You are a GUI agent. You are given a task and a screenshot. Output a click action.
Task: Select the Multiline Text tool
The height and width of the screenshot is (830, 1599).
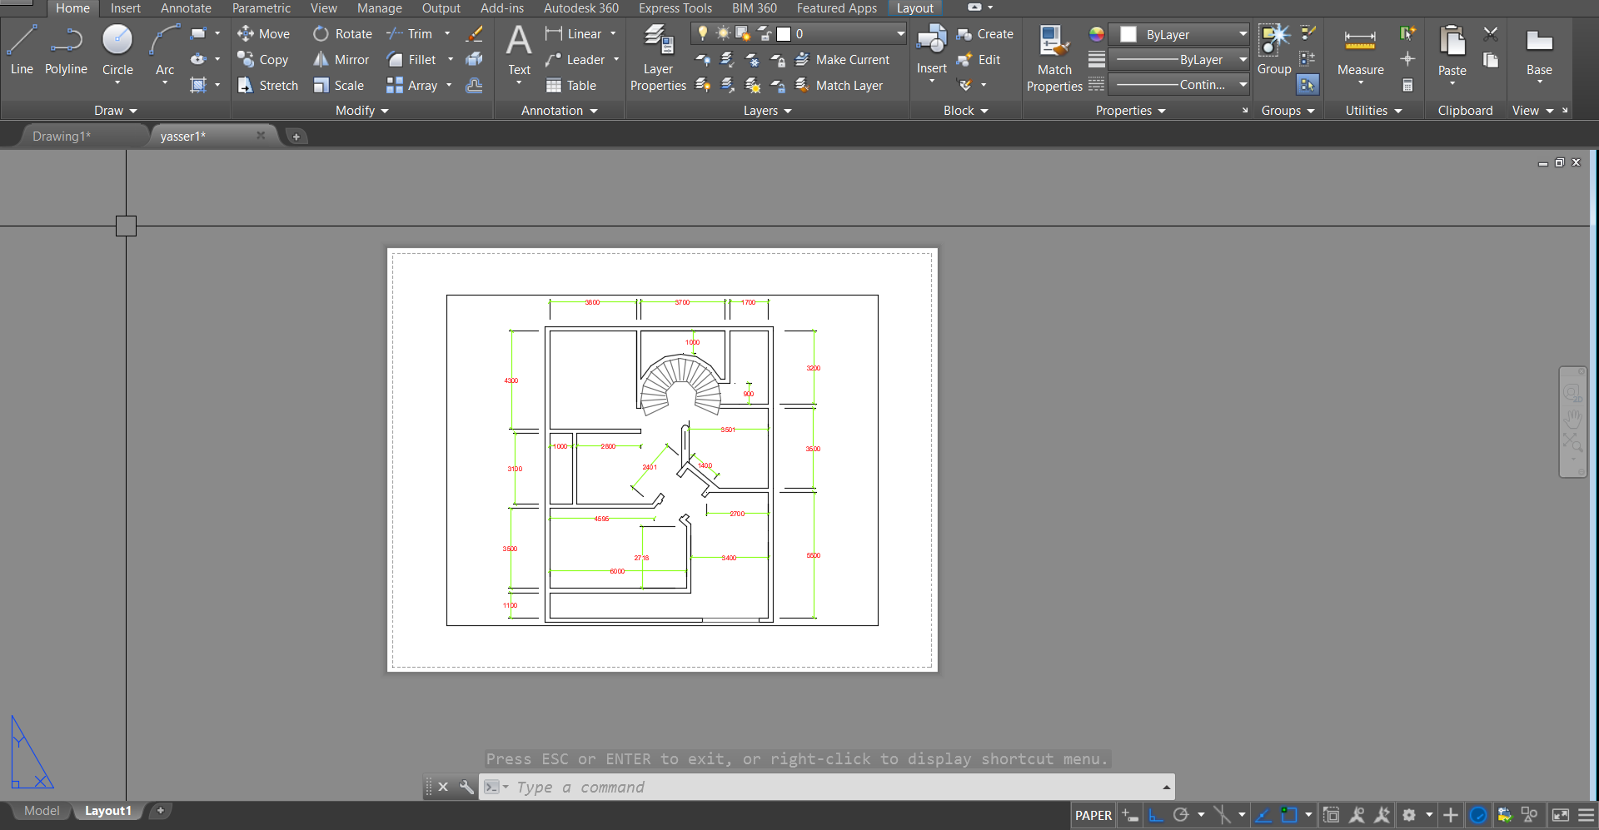518,52
